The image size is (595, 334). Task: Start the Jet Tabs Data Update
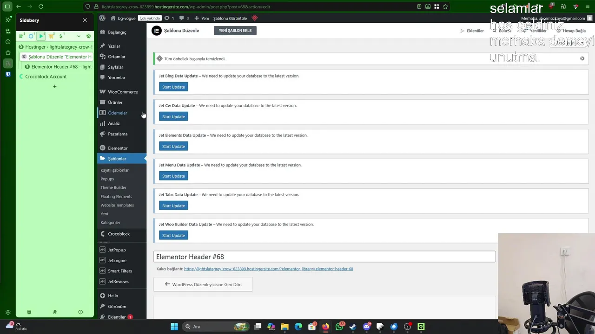pos(173,206)
